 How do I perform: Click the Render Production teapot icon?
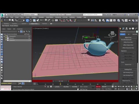click(129, 20)
